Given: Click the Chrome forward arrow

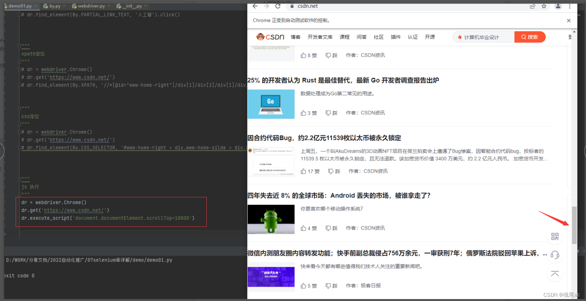Looking at the screenshot, I should click(266, 6).
